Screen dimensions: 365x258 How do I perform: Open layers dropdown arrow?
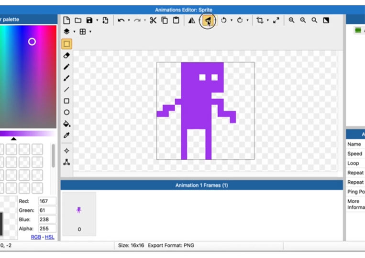point(74,31)
